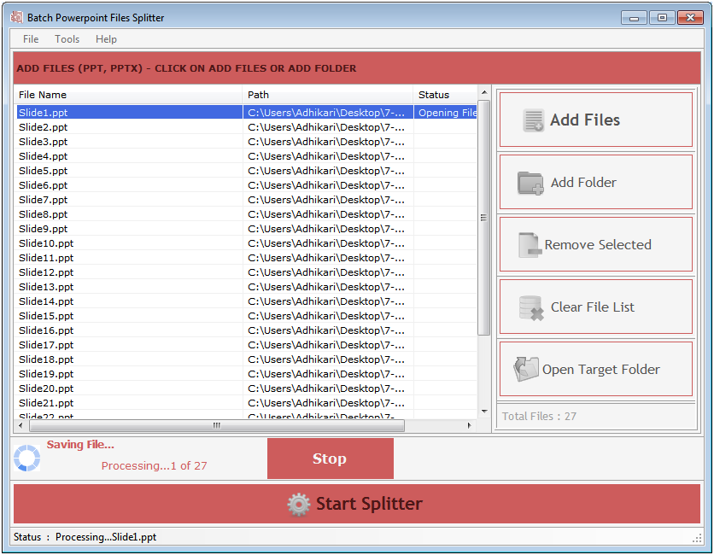The width and height of the screenshot is (714, 555).
Task: Select Slide4.ppt in the file list
Action: 43,156
